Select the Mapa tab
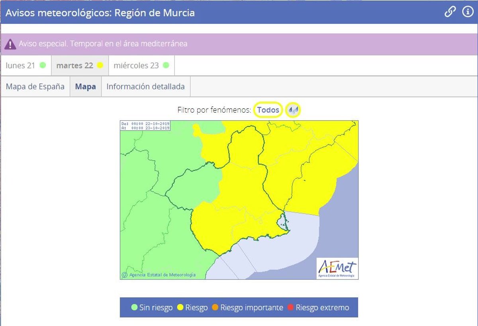The height and width of the screenshot is (326, 478). 86,87
